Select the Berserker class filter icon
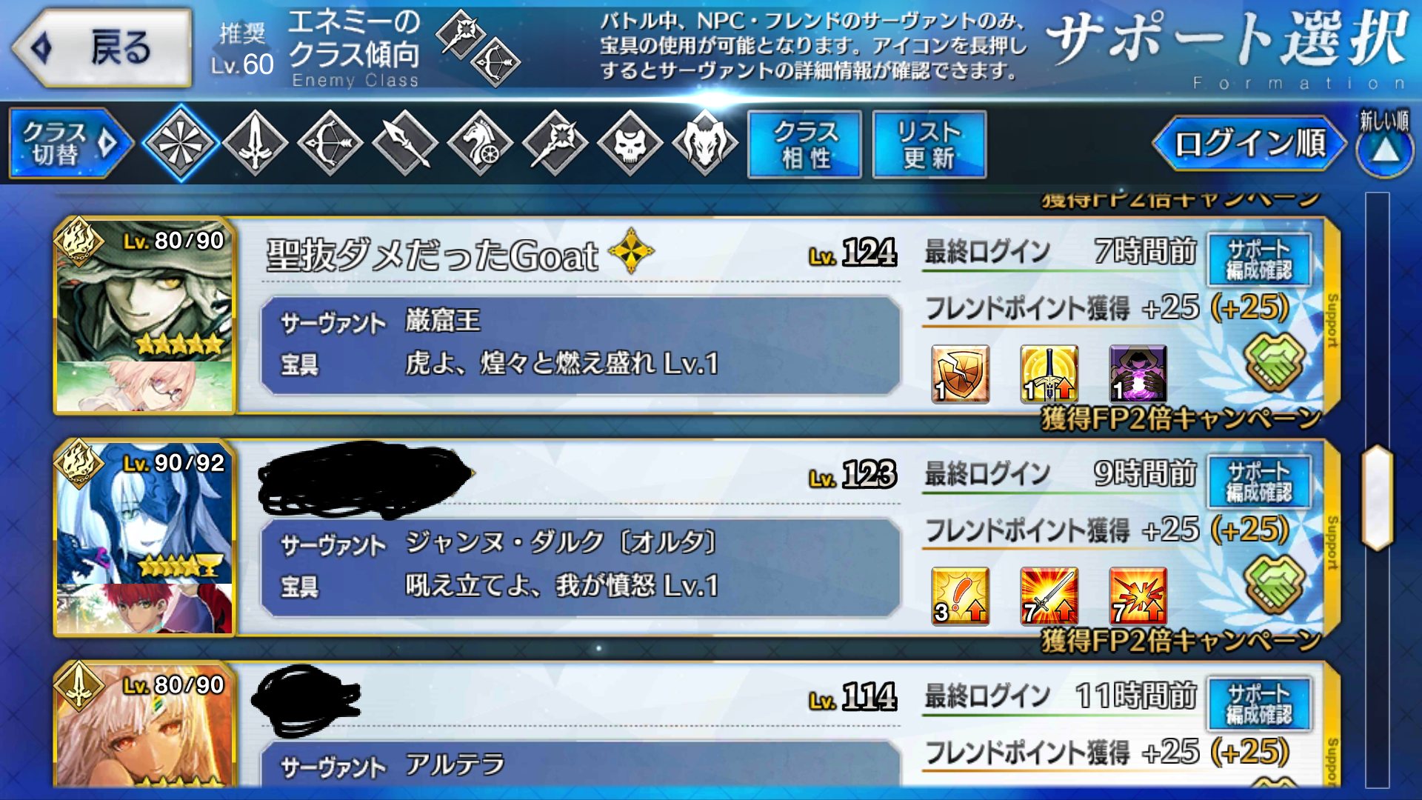The width and height of the screenshot is (1422, 800). (705, 144)
